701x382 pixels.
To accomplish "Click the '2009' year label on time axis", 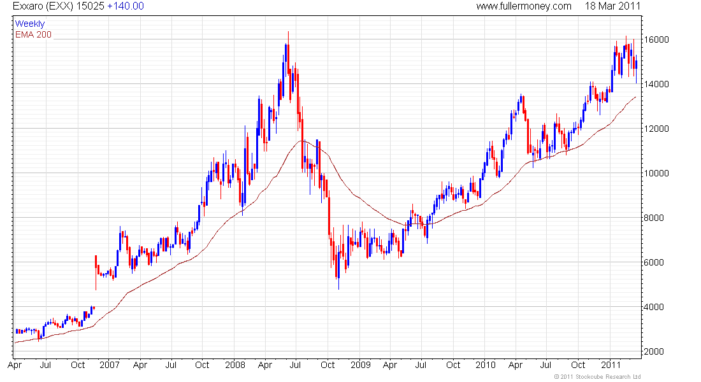I will tap(361, 365).
